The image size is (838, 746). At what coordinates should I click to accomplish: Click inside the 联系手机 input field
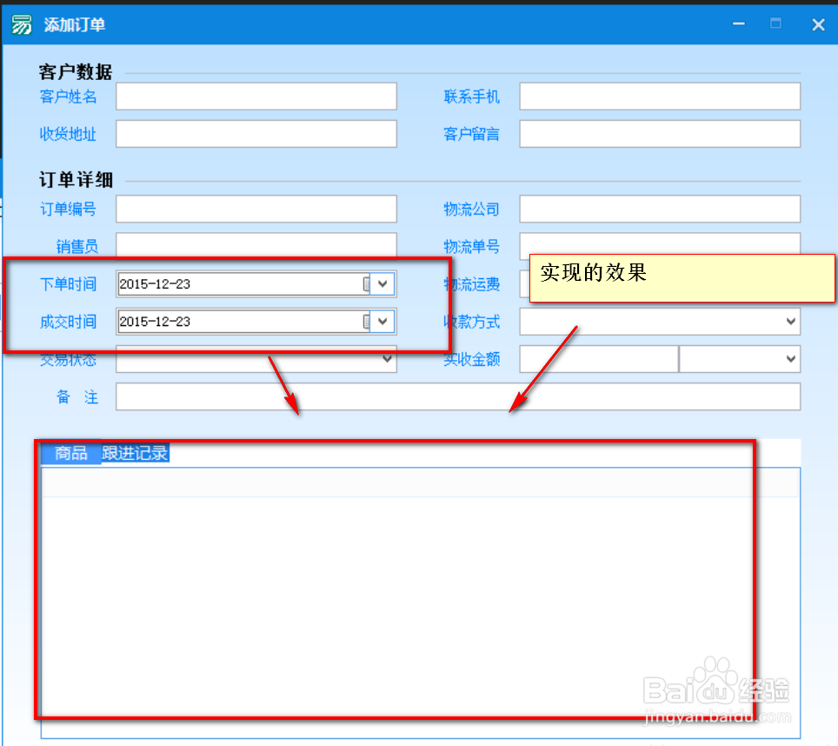[x=659, y=96]
